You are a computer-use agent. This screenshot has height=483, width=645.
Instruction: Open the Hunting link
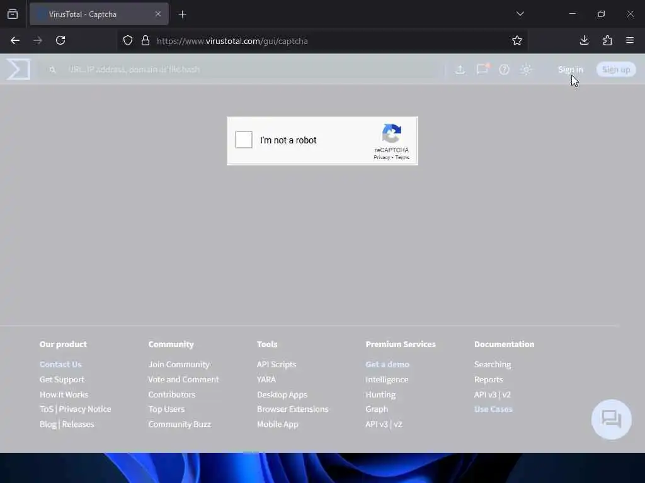(380, 395)
